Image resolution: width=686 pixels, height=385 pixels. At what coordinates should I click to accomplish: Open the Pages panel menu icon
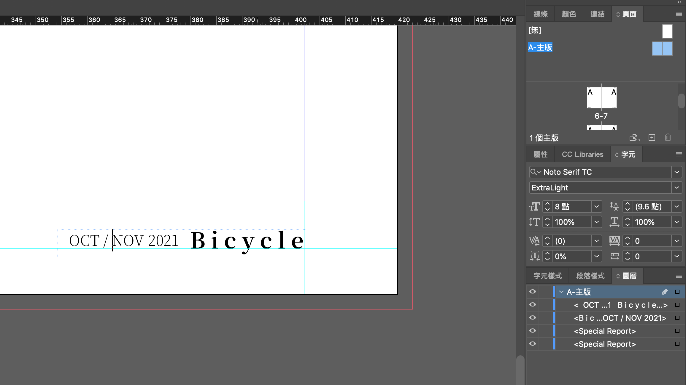tap(679, 14)
